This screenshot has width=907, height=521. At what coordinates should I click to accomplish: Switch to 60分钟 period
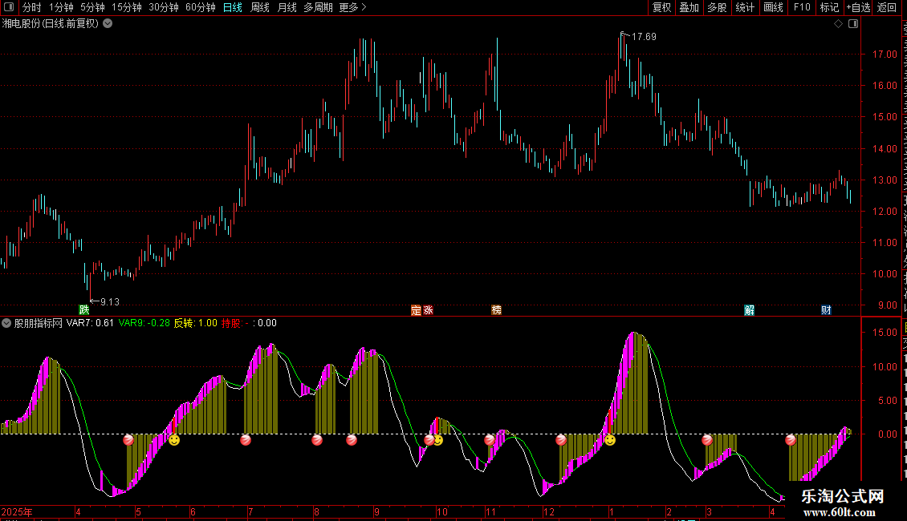201,7
